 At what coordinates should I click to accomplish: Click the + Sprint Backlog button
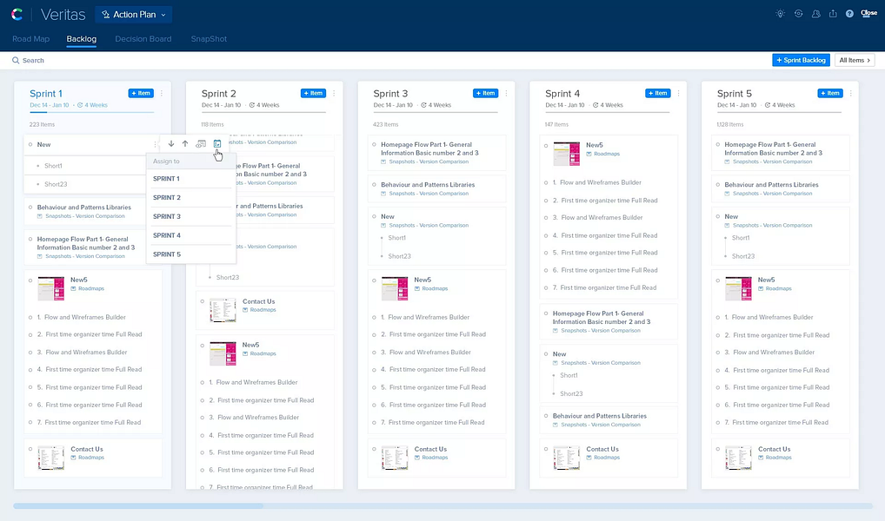point(801,60)
